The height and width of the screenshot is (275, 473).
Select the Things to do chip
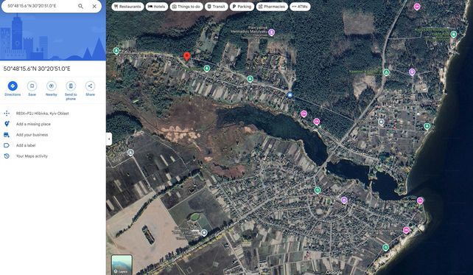click(186, 7)
